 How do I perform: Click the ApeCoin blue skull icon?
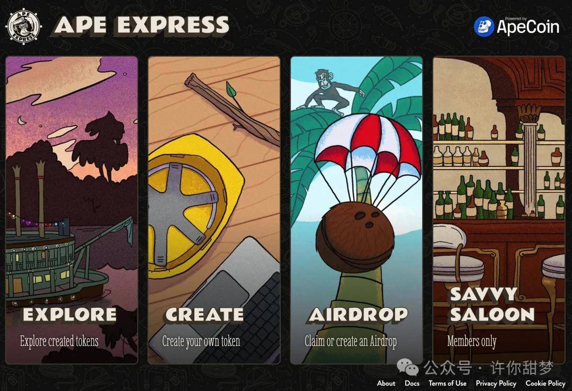click(x=484, y=26)
